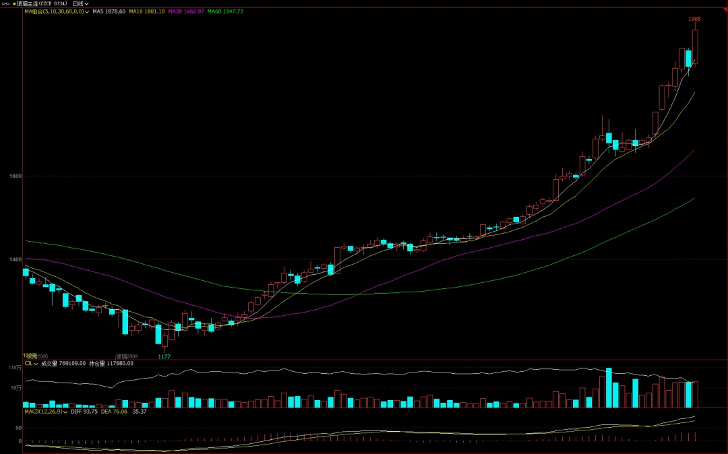Select the MA10 1801.10 value
The width and height of the screenshot is (728, 454).
coord(147,11)
